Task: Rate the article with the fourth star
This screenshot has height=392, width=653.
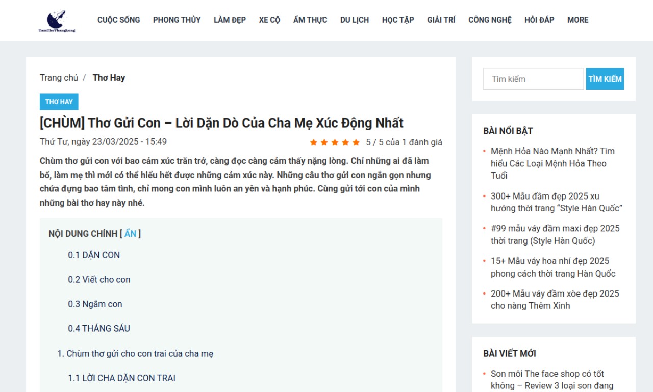Action: pos(345,142)
